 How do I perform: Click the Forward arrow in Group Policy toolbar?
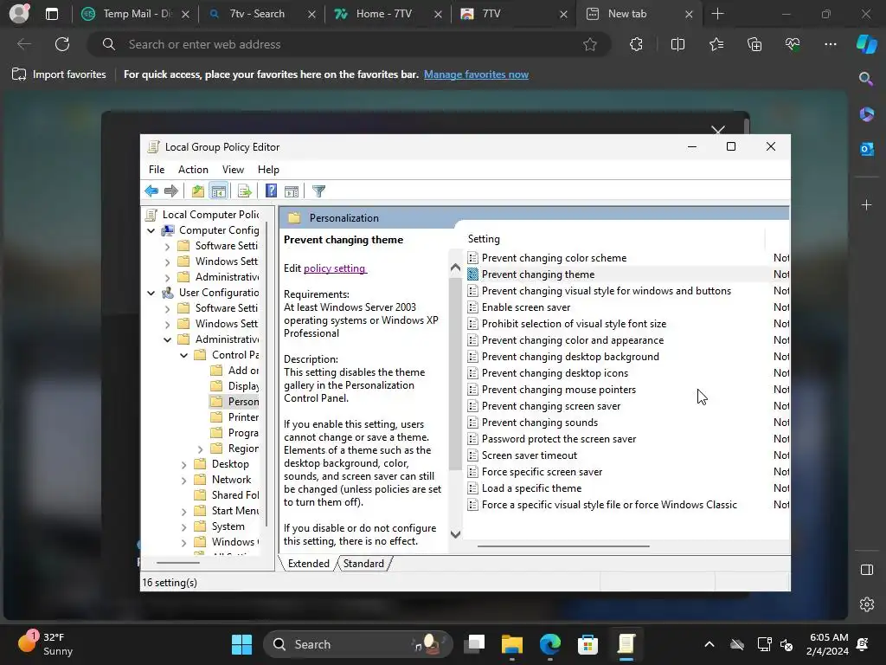pyautogui.click(x=170, y=191)
